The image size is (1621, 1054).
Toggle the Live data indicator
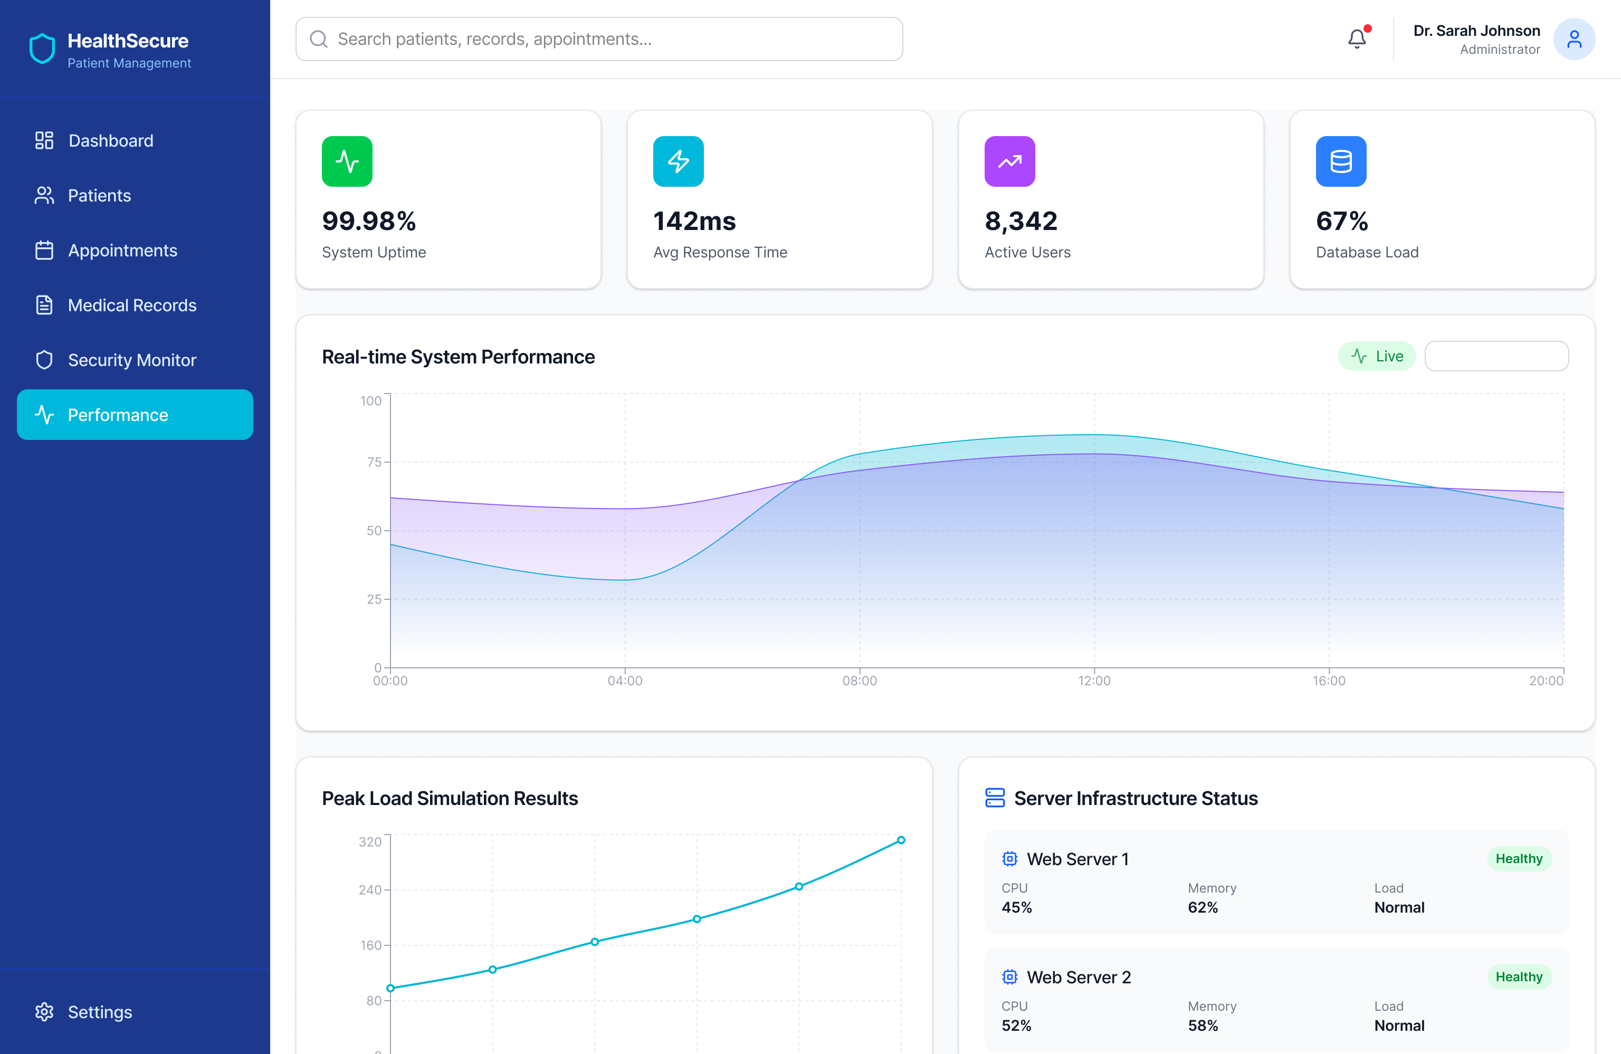[x=1376, y=356]
